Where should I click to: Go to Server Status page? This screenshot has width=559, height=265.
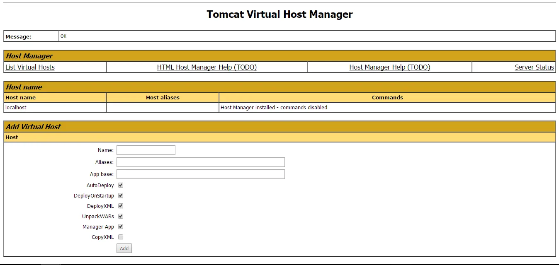pyautogui.click(x=534, y=67)
